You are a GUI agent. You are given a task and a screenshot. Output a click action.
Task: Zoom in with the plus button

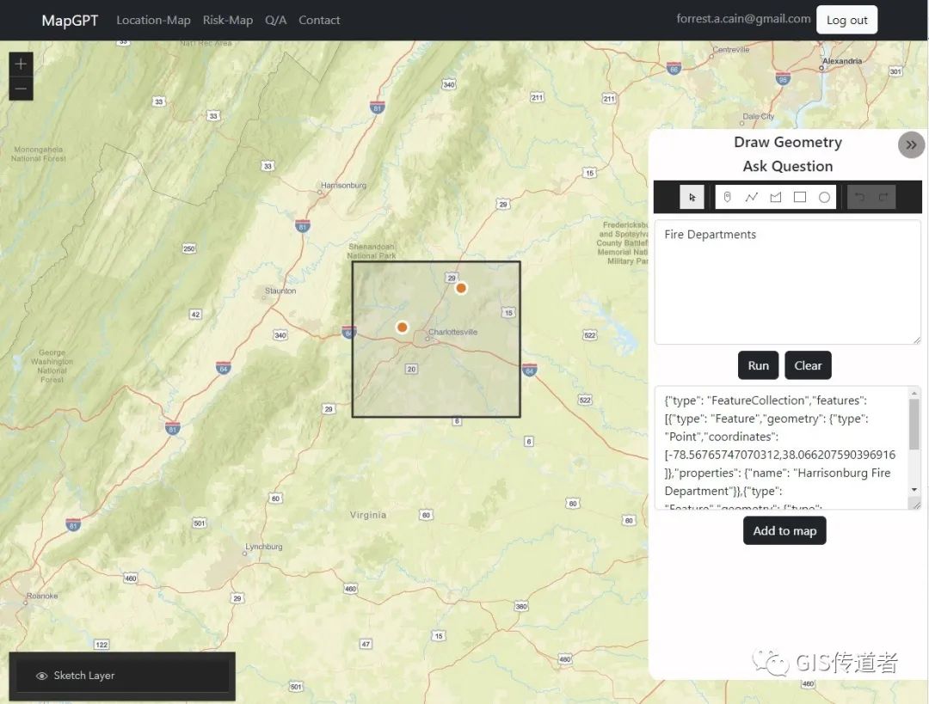pos(21,64)
